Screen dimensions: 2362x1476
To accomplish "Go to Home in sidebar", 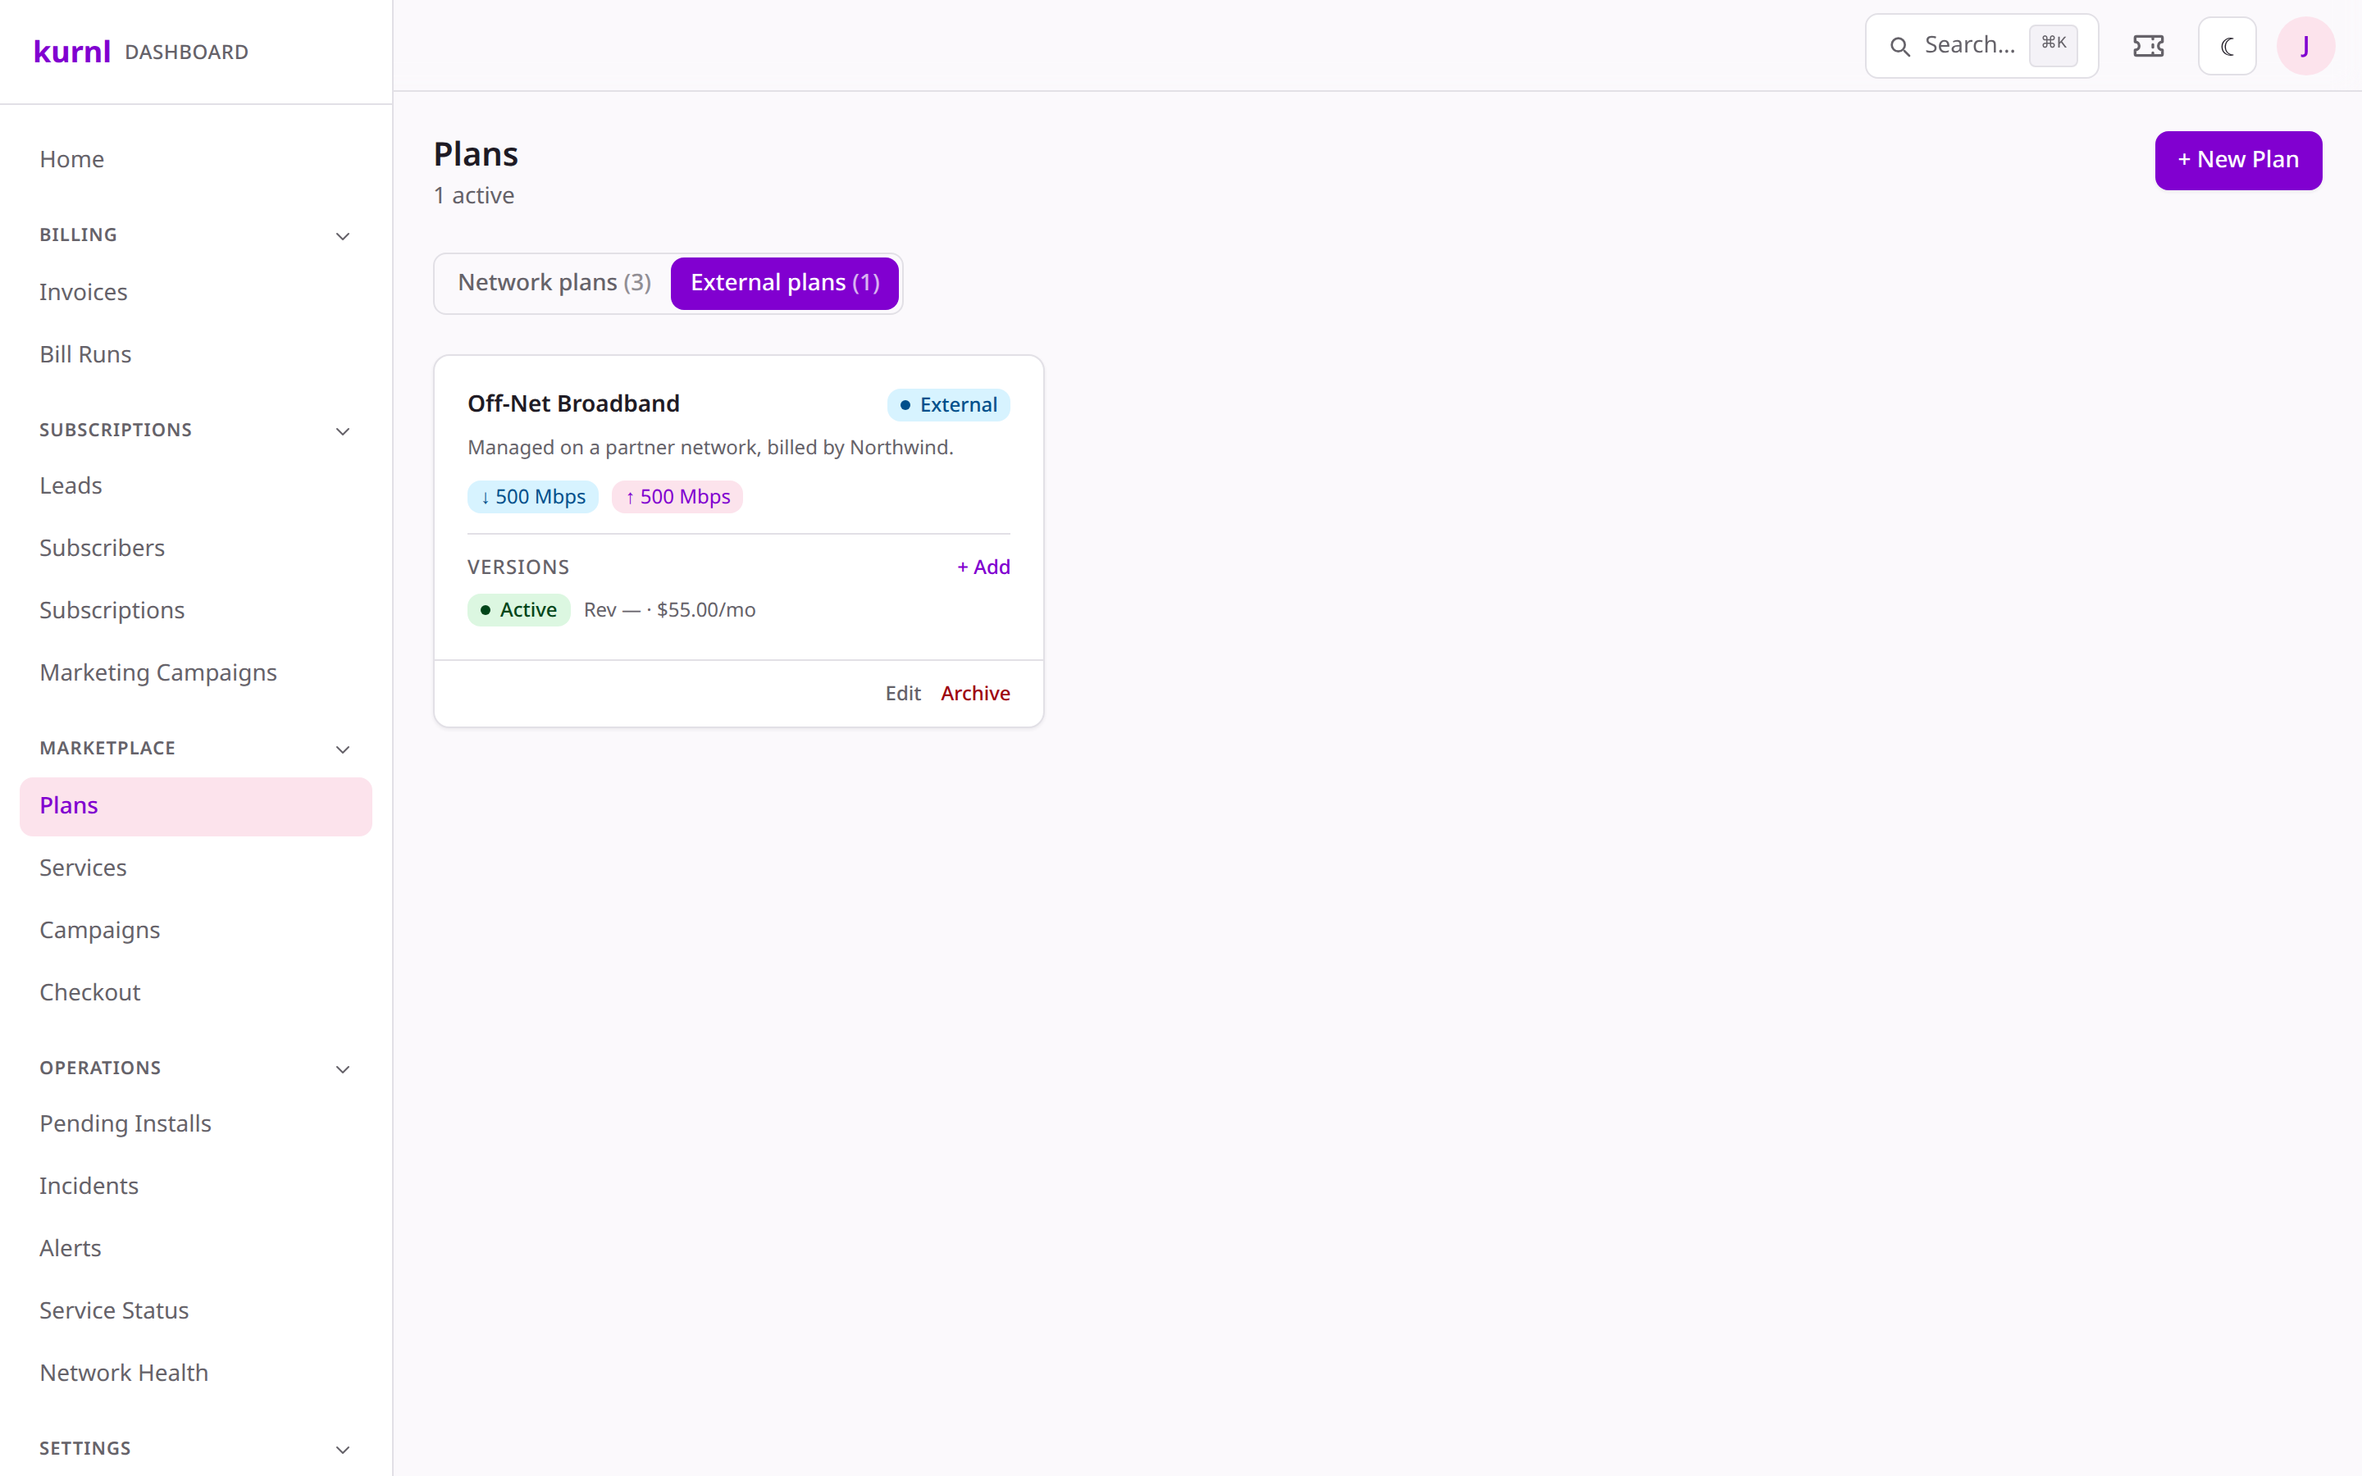I will pyautogui.click(x=195, y=159).
